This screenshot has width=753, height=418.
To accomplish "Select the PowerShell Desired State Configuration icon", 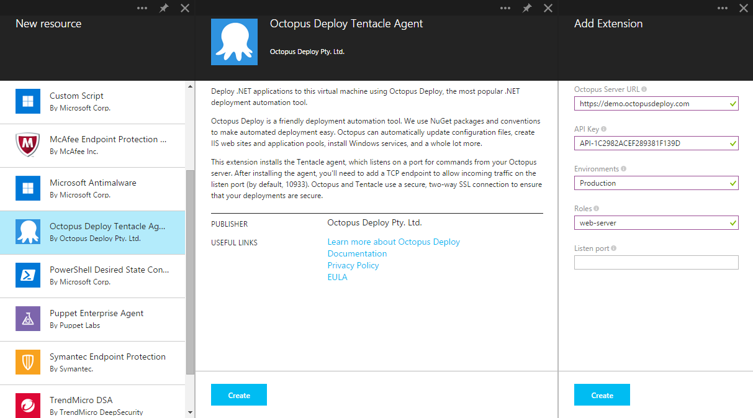I will point(28,275).
